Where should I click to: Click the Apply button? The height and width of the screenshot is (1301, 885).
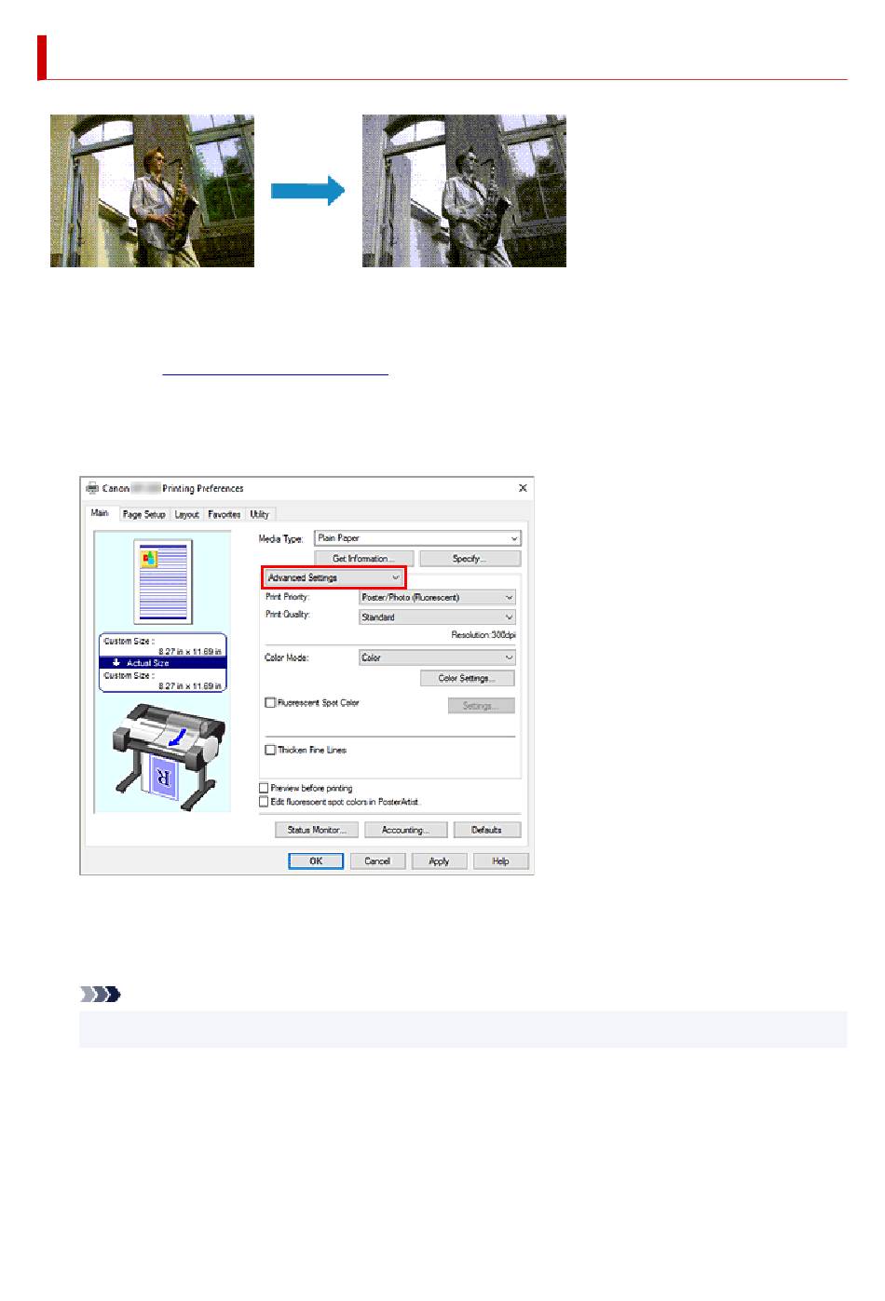coord(439,861)
